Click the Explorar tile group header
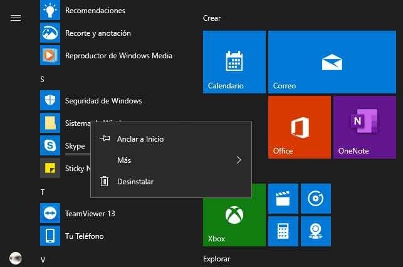The width and height of the screenshot is (403, 267). (216, 259)
